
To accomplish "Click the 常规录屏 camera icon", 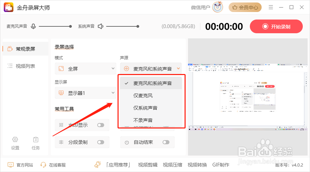I will coord(10,49).
